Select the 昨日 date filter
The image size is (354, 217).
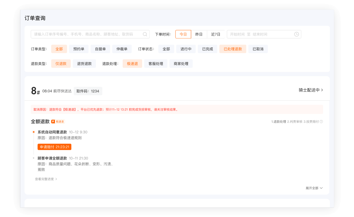coord(199,34)
